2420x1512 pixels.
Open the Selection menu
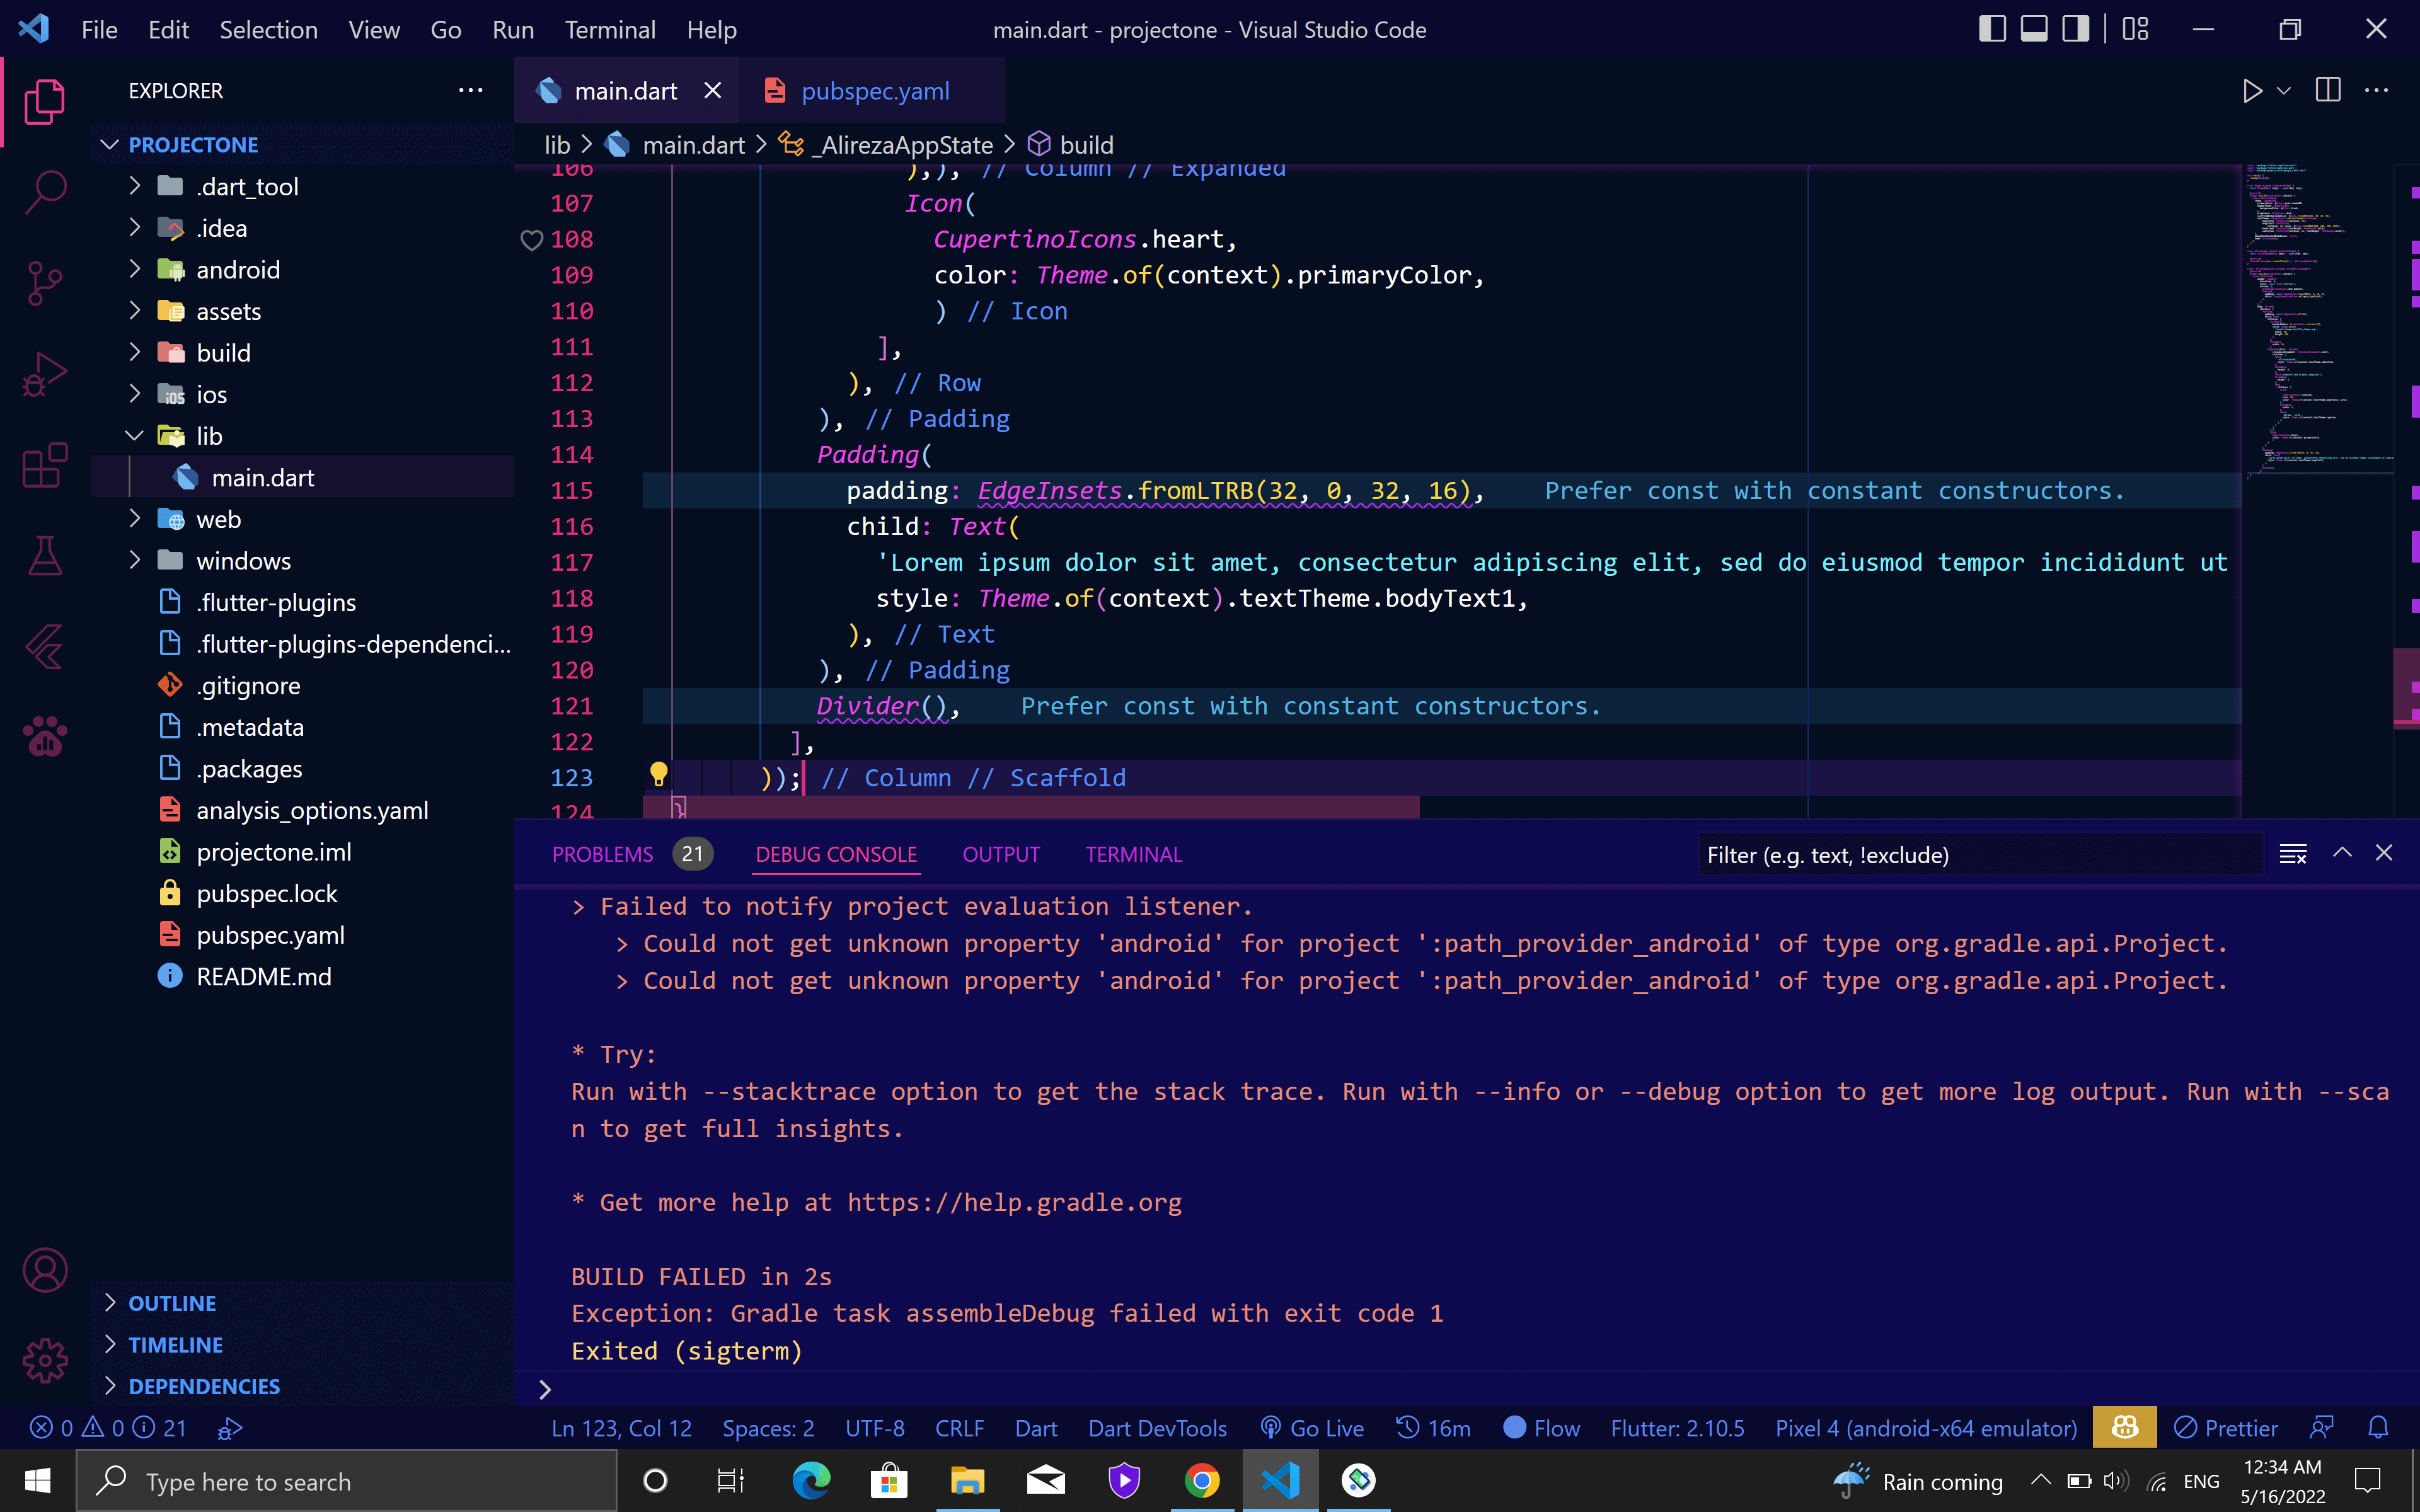point(269,30)
